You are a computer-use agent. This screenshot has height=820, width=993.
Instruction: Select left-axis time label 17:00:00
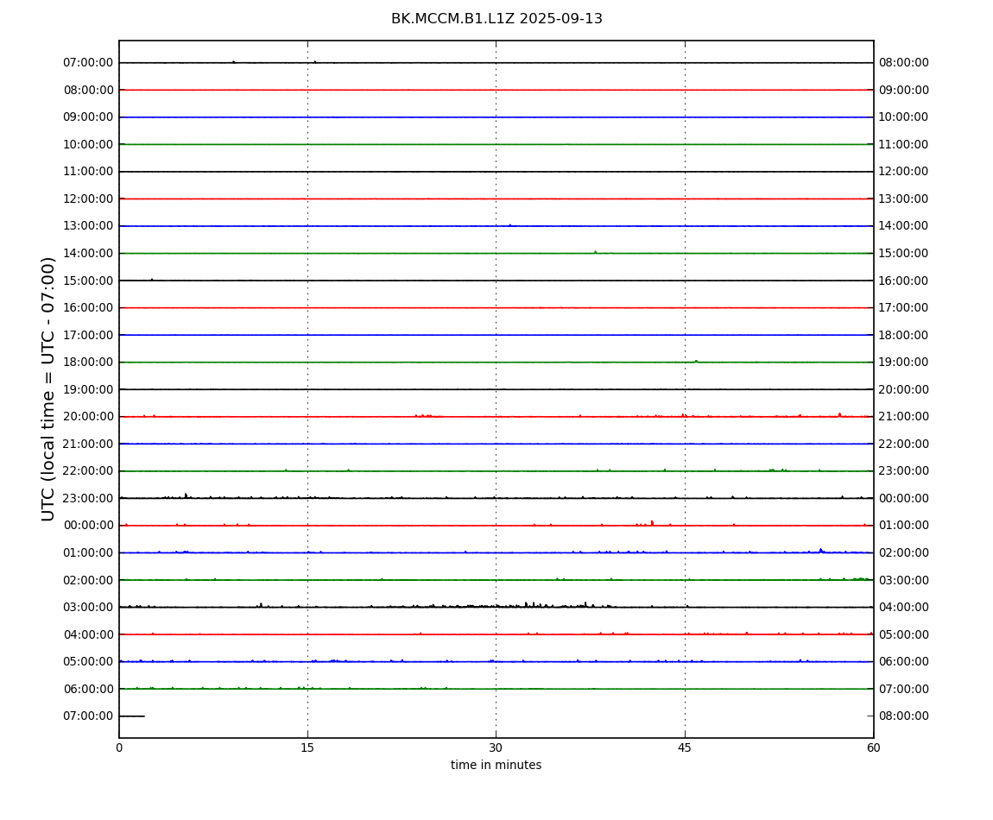(x=89, y=335)
